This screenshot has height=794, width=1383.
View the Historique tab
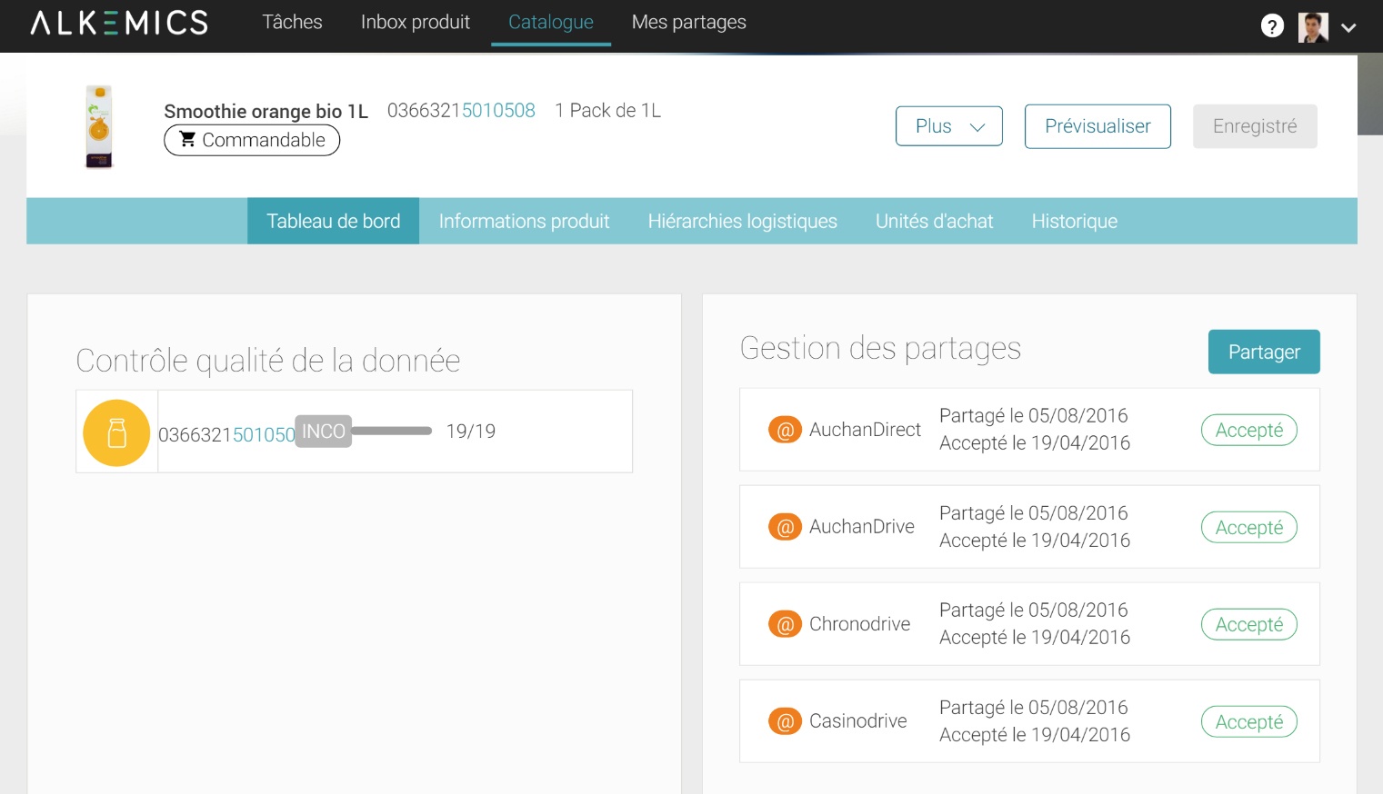click(x=1074, y=221)
